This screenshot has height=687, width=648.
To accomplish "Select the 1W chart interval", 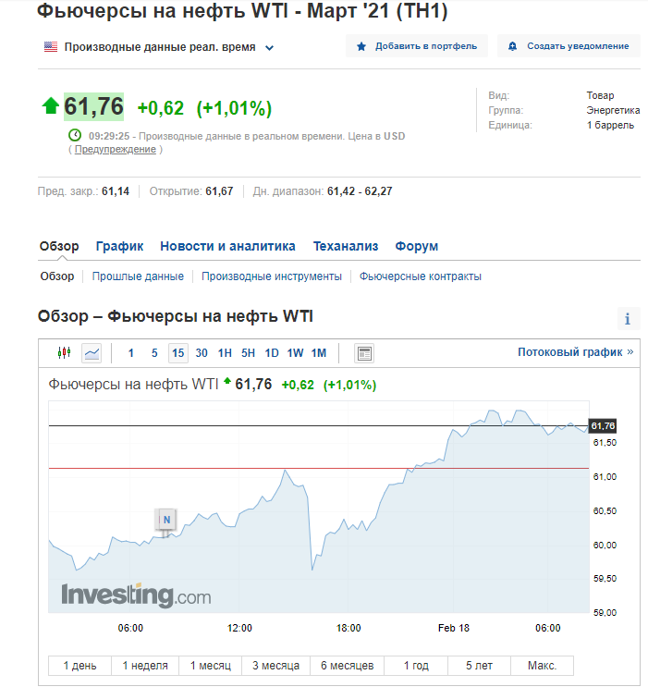I will click(295, 353).
